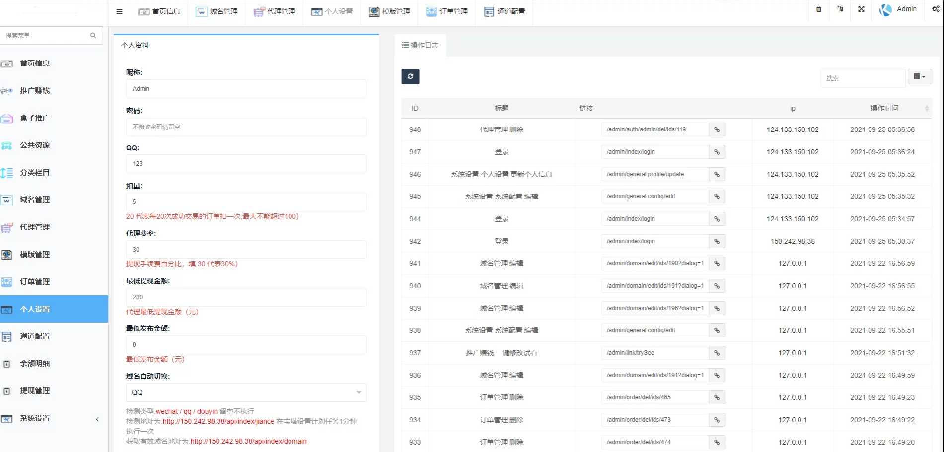Image resolution: width=944 pixels, height=452 pixels.
Task: Click the search magnifier in sidebar menu search
Action: pos(93,36)
